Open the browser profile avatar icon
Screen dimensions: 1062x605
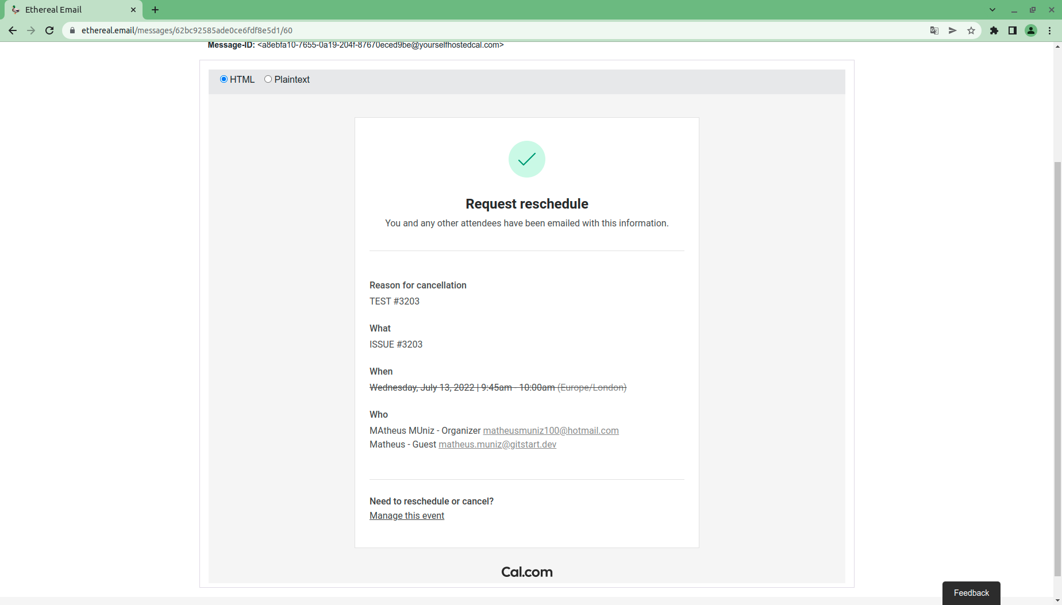pos(1032,30)
